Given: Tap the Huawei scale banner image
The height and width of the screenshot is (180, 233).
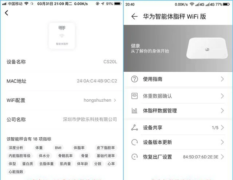Looking at the screenshot, I should pos(178,48).
